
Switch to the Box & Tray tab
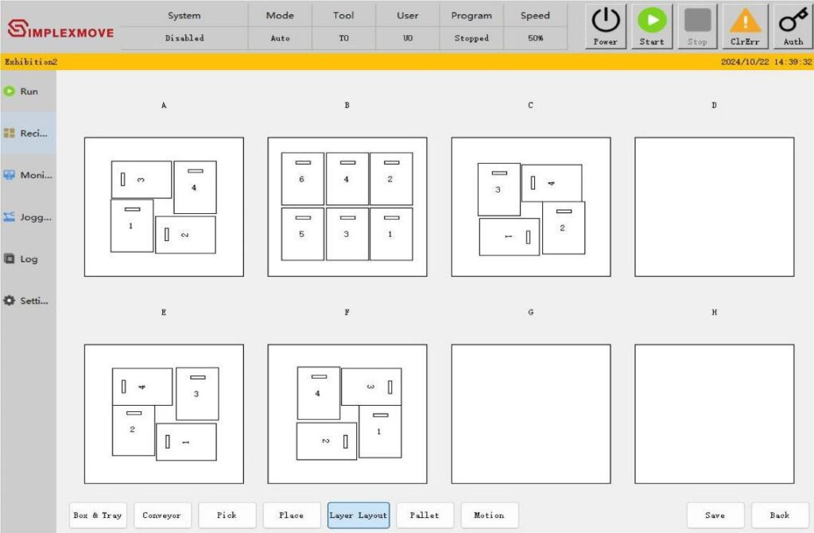98,515
